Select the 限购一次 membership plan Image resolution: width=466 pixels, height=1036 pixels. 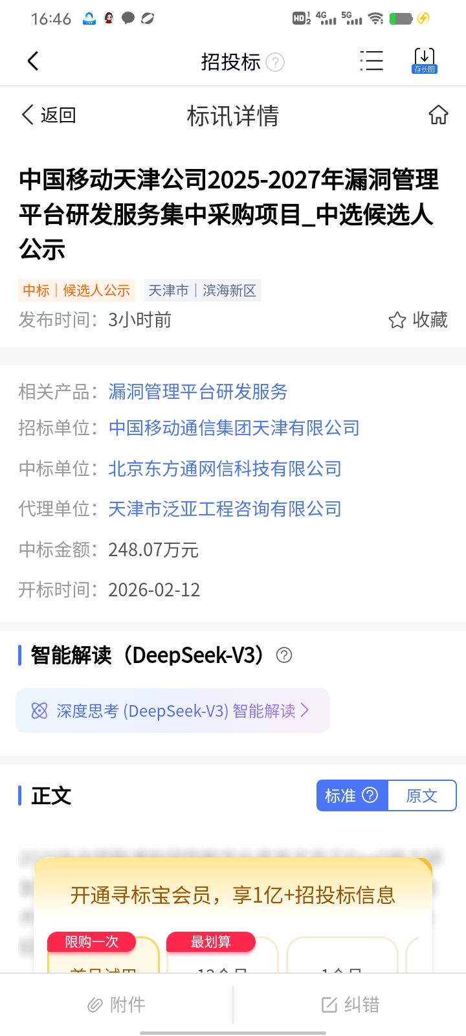[103, 953]
